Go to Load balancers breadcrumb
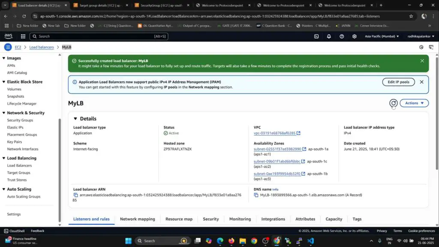Image resolution: width=439 pixels, height=247 pixels. [42, 47]
